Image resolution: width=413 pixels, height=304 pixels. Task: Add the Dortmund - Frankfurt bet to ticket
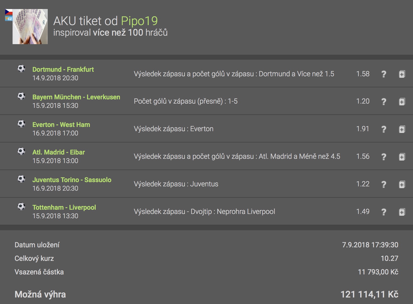[402, 74]
